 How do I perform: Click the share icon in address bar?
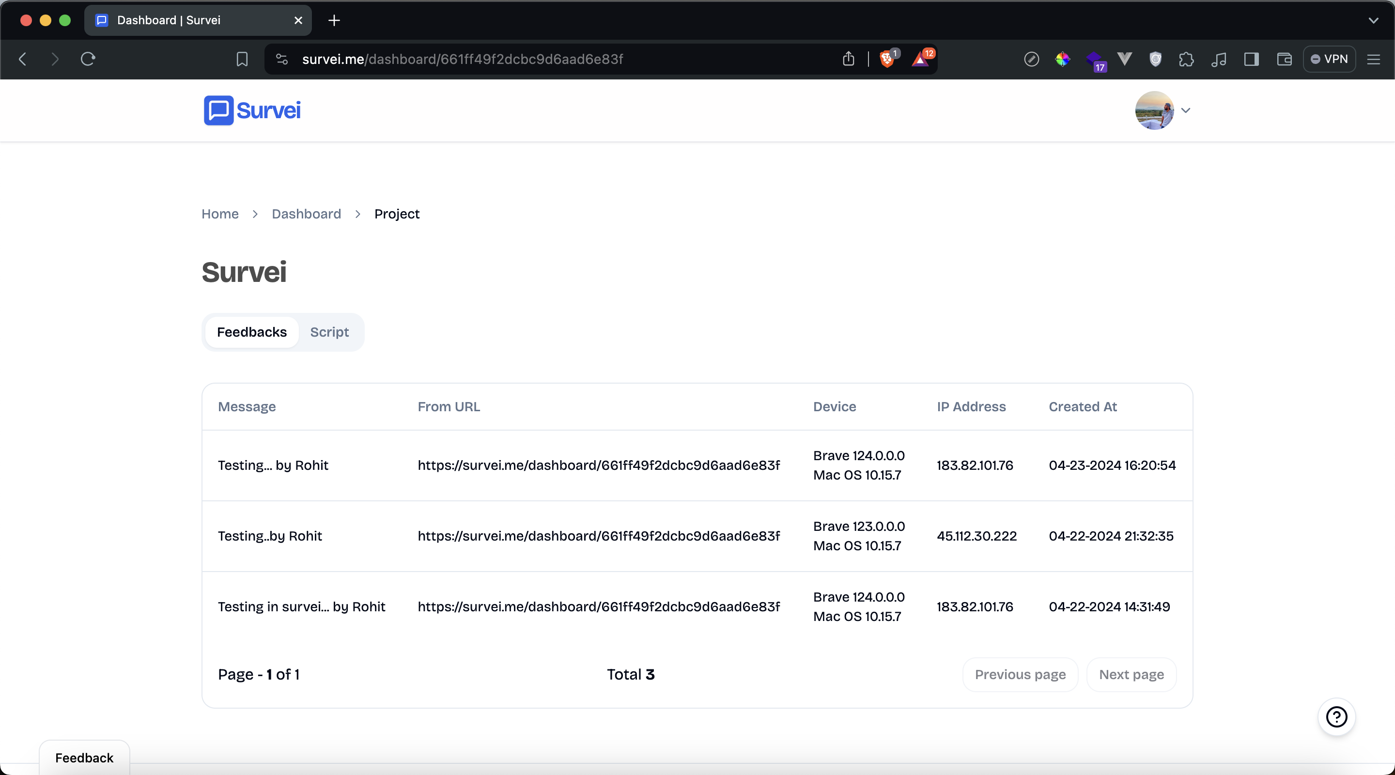tap(848, 59)
